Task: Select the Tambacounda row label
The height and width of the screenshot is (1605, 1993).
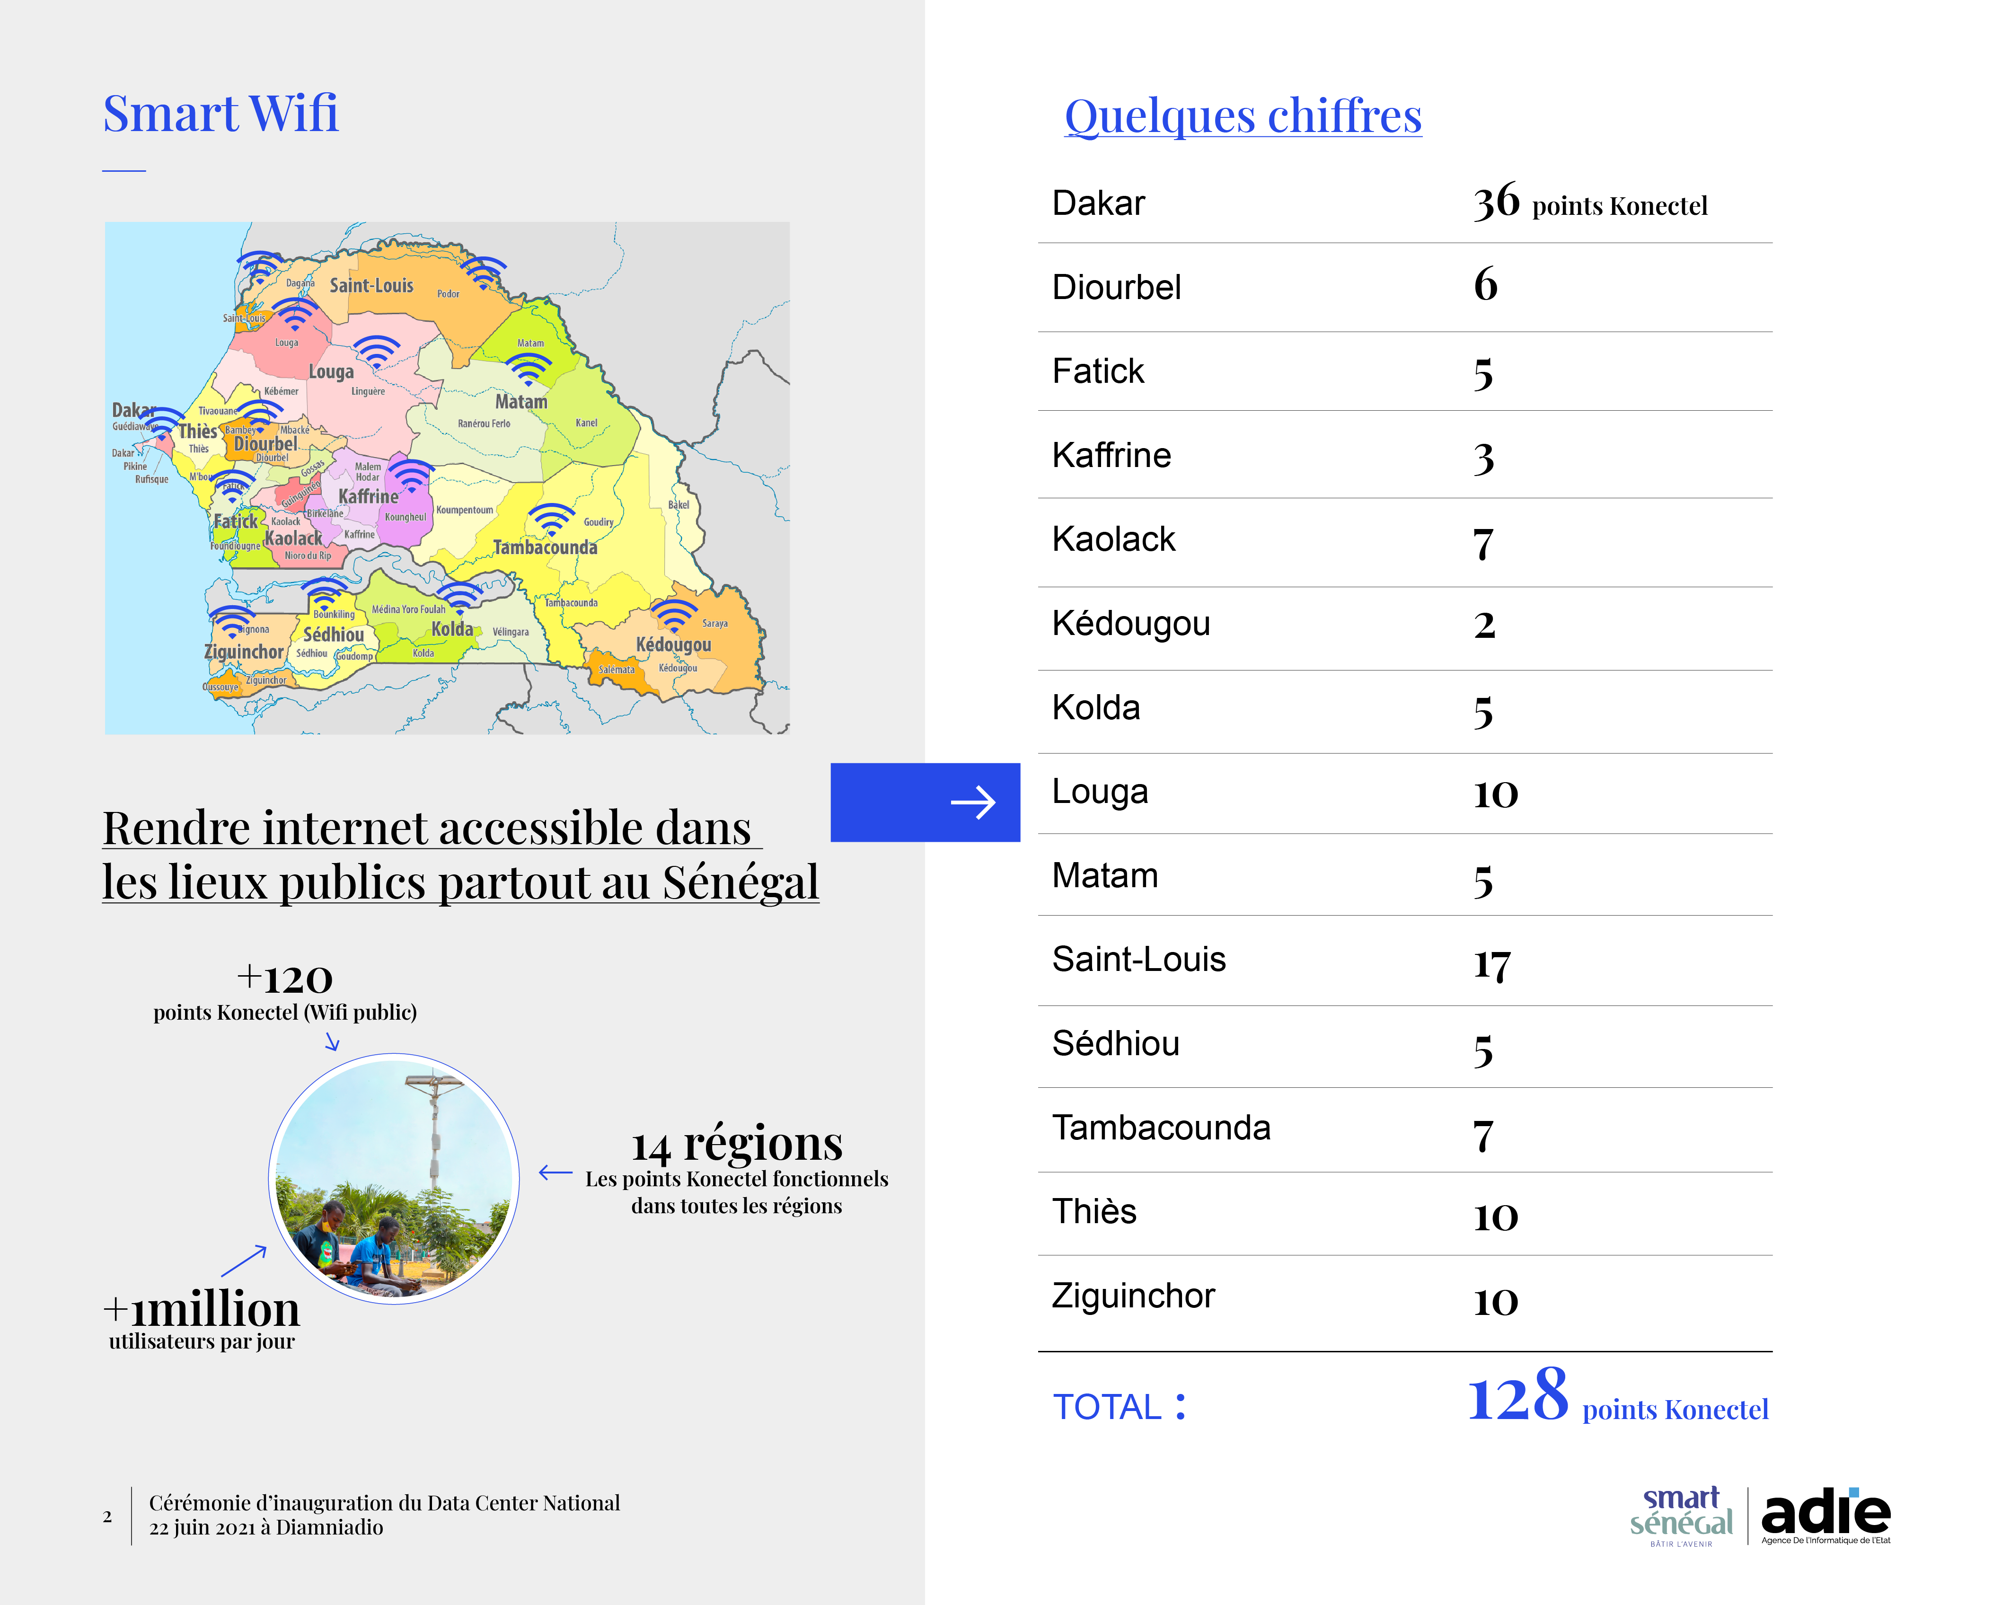Action: pos(1161,1129)
